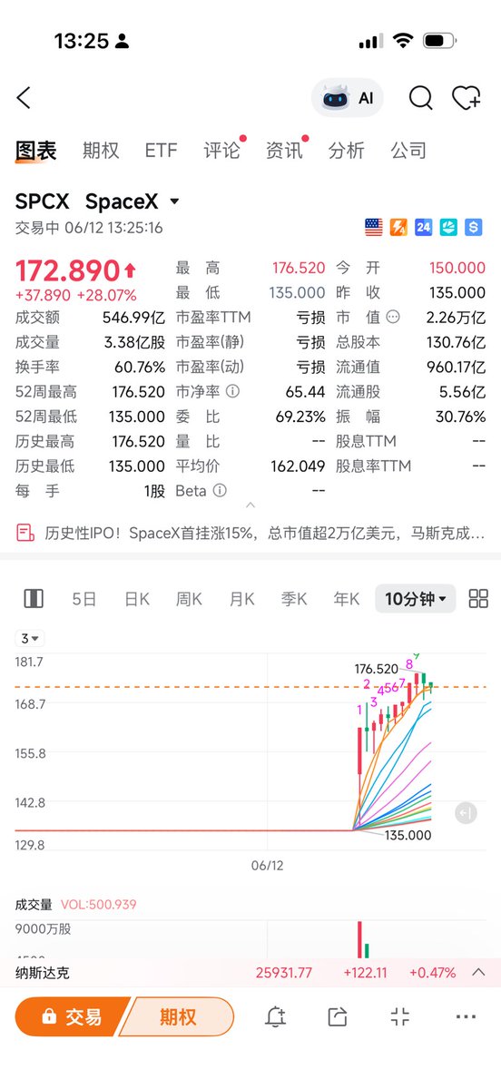Open the 公司 tab
501x1089 pixels.
(x=408, y=151)
